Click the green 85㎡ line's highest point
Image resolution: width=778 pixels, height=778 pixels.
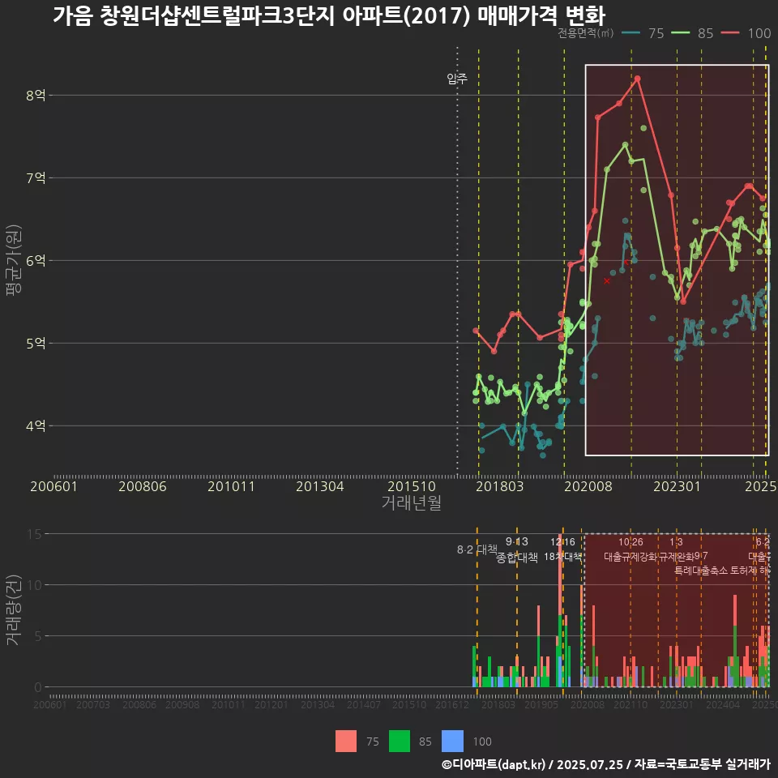(x=625, y=145)
